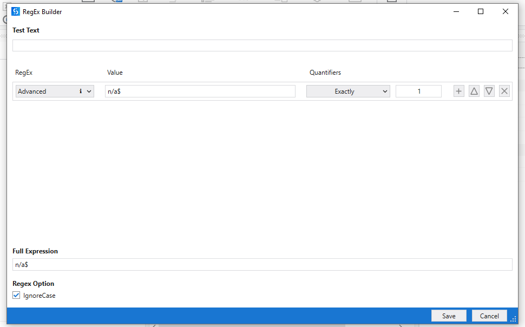Move the regex row down using the triangle icon
This screenshot has width=525, height=327.
click(489, 90)
